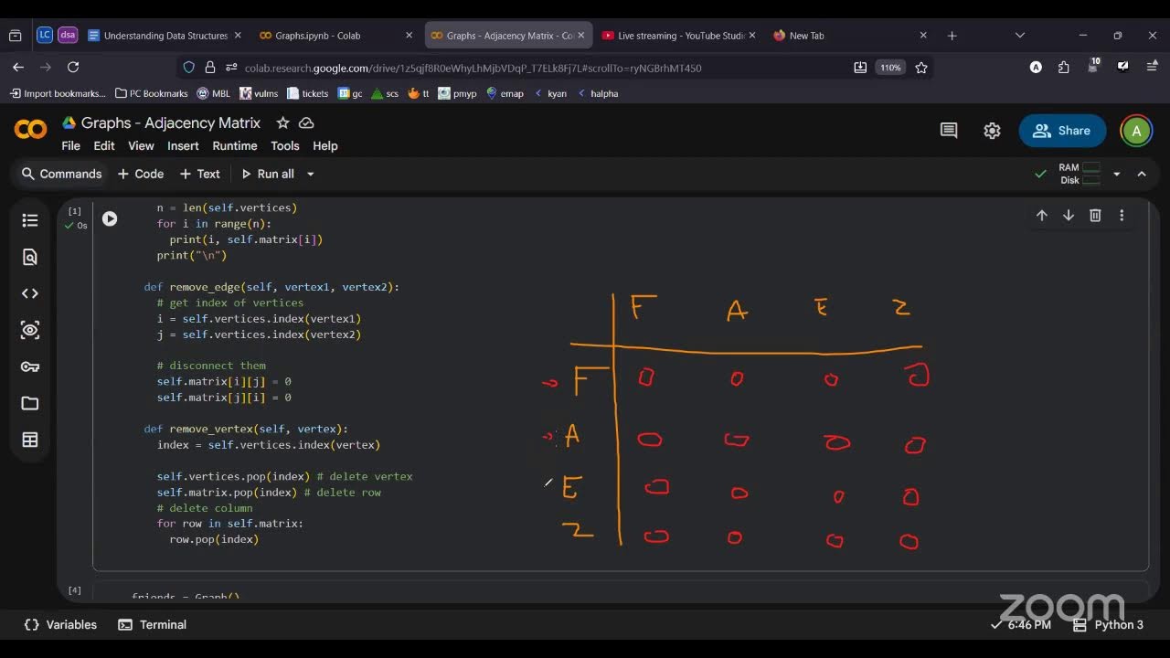Click the install app icon in address bar
The height and width of the screenshot is (658, 1170).
(860, 67)
